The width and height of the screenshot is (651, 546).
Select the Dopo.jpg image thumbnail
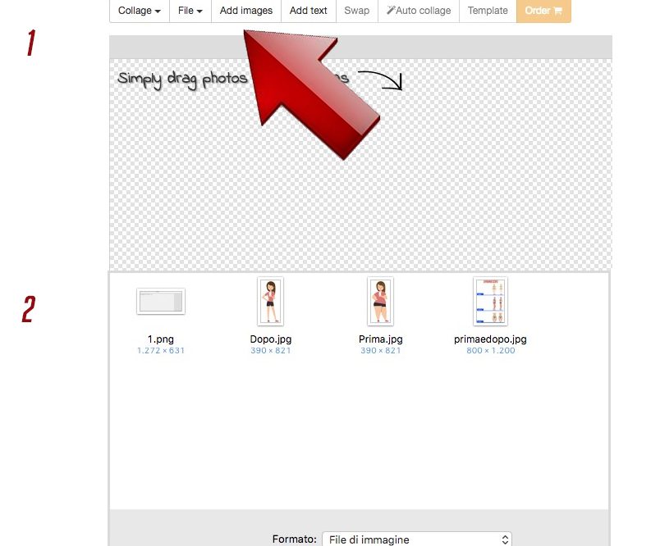270,302
